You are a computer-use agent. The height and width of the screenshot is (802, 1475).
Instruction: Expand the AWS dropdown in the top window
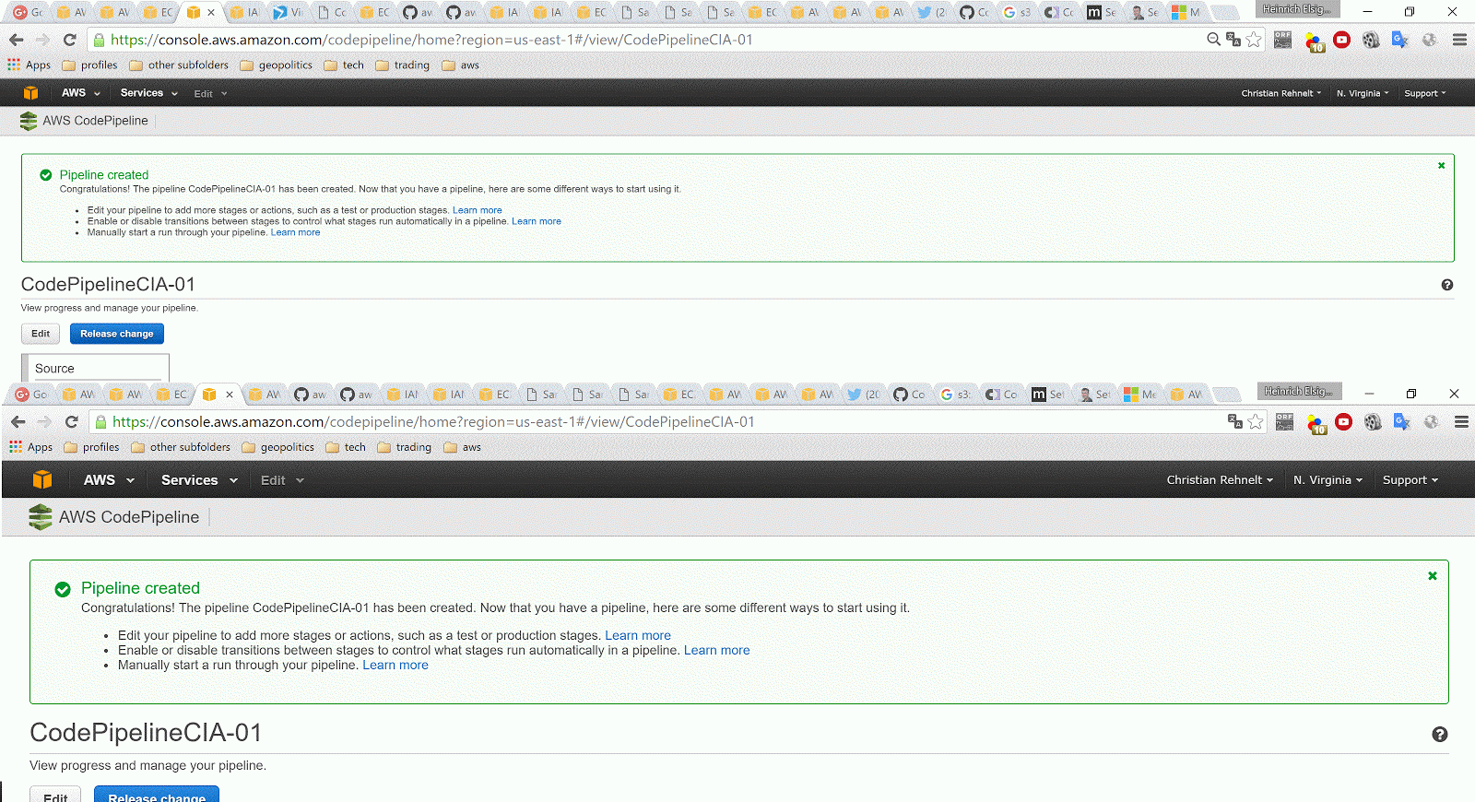pyautogui.click(x=80, y=93)
